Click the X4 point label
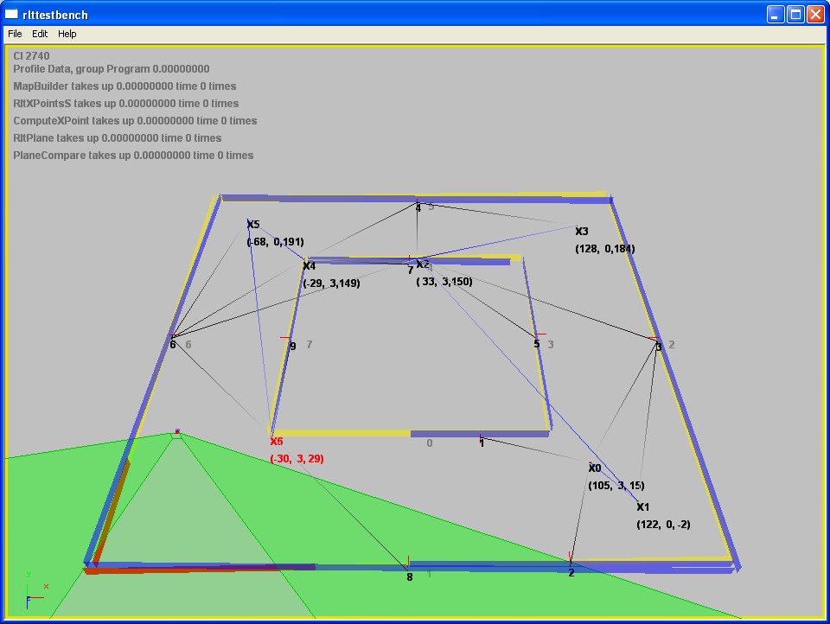The width and height of the screenshot is (830, 624). 310,266
